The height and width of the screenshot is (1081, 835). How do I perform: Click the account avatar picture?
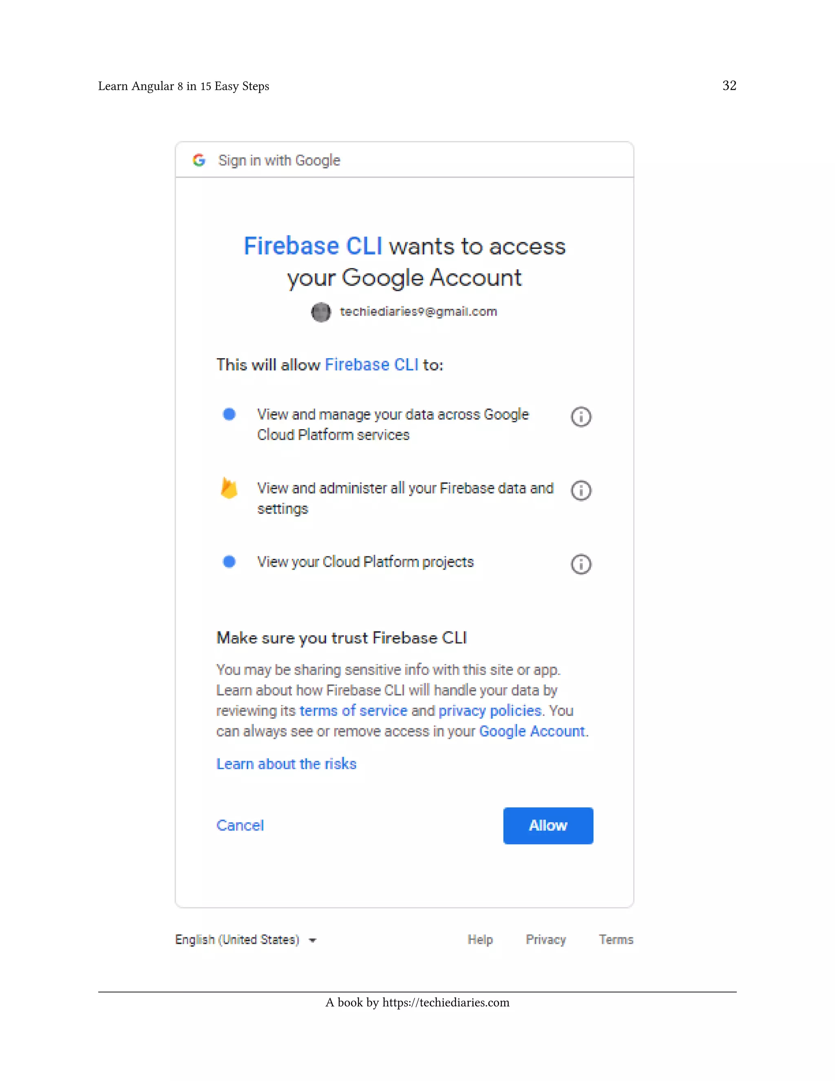coord(321,312)
